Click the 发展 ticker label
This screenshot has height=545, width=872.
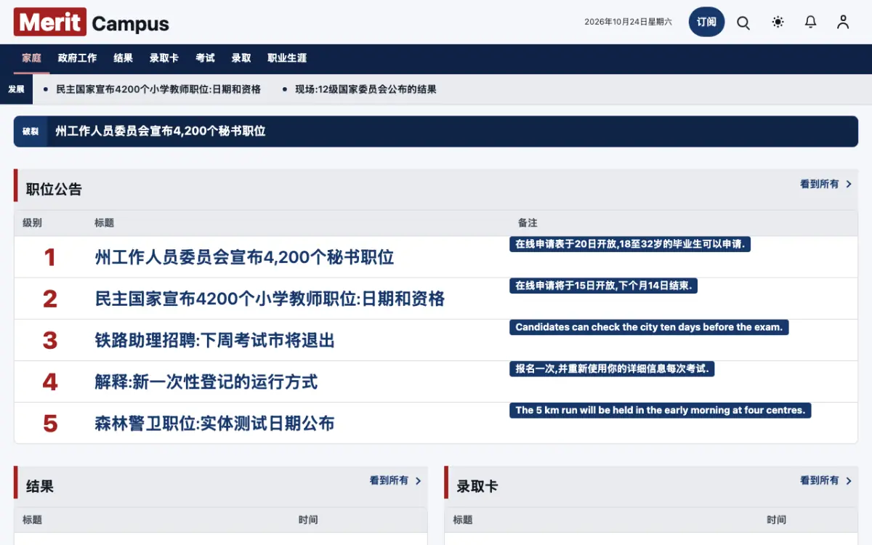tap(16, 89)
